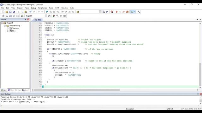Select the Functions tab at panel bottom

[18, 90]
